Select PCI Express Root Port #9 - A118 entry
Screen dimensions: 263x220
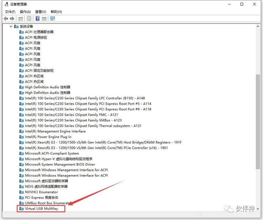point(88,109)
